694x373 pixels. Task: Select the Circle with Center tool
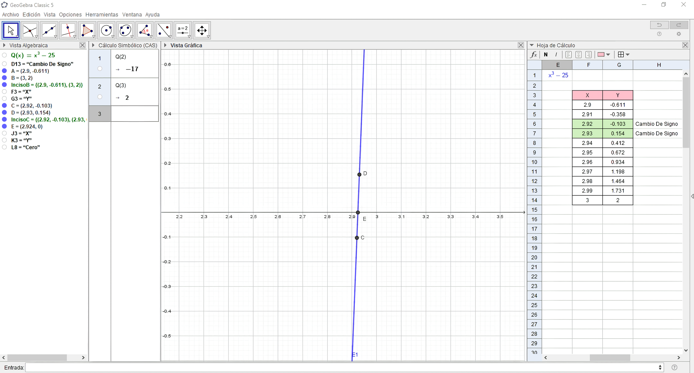(106, 30)
